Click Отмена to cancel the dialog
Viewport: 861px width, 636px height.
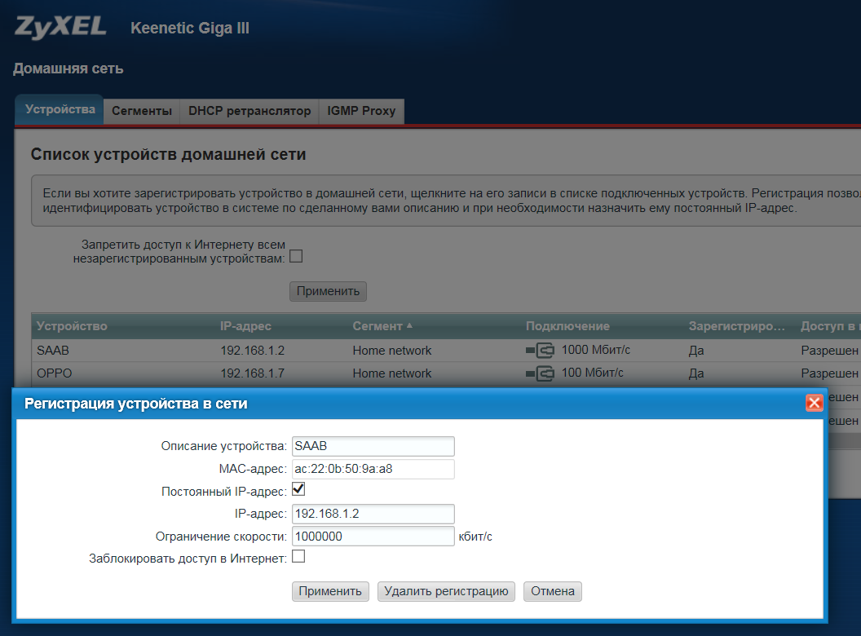coord(553,591)
